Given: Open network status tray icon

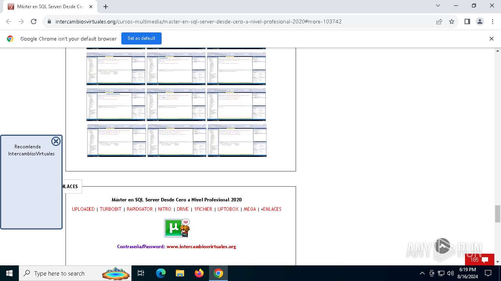Looking at the screenshot, I should pyautogui.click(x=441, y=273).
